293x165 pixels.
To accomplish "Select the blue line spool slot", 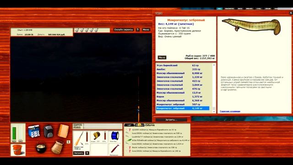I will 115,136.
